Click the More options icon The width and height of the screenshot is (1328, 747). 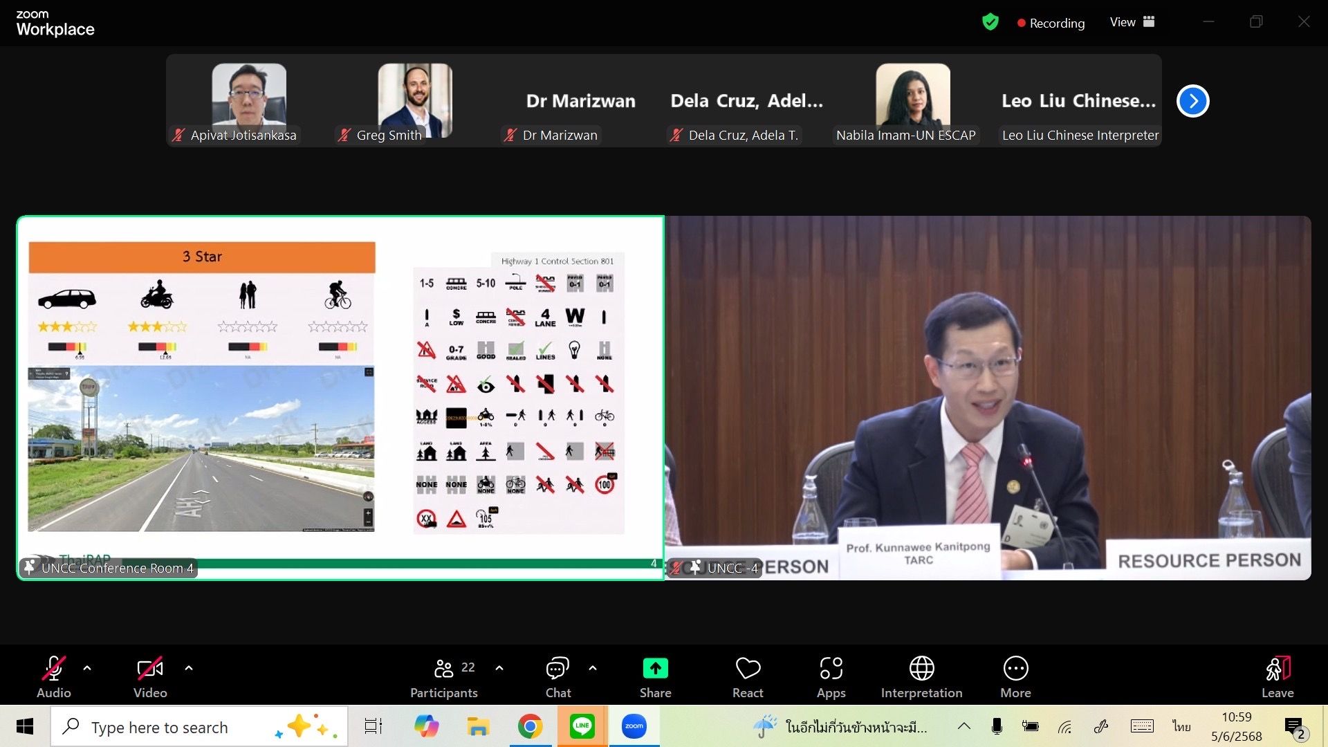click(x=1015, y=677)
